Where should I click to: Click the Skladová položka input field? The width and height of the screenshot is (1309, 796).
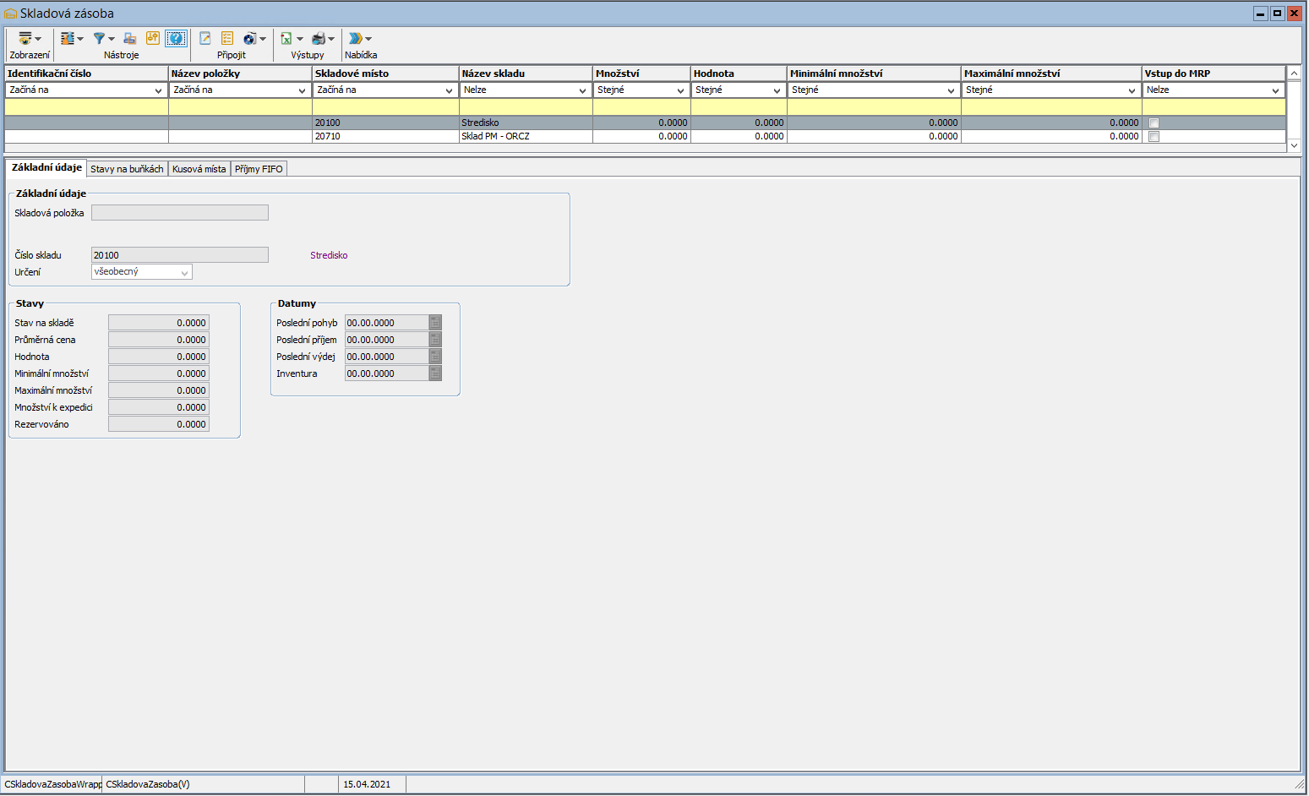(x=179, y=213)
